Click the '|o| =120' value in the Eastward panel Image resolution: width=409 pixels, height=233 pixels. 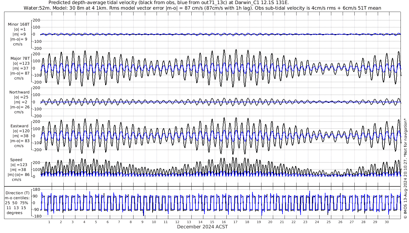tap(20, 131)
